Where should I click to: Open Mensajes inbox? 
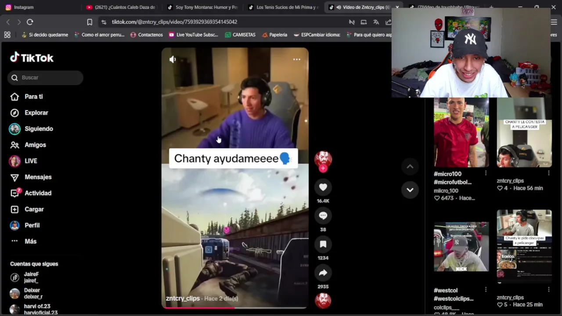(31, 177)
